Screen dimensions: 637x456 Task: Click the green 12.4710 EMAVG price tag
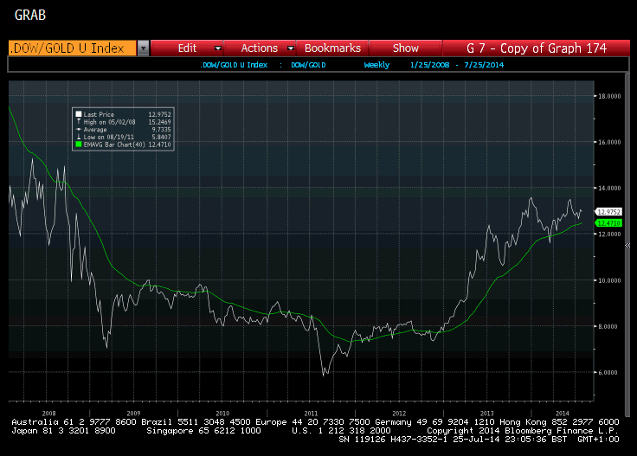point(608,223)
